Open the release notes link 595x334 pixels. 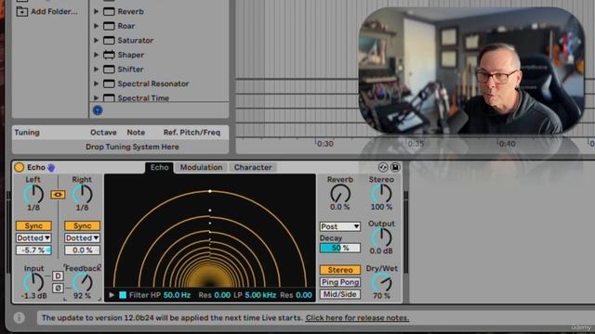357,317
